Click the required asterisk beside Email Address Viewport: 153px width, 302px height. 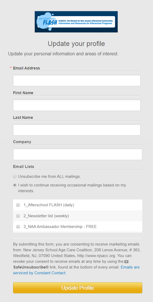click(x=11, y=68)
